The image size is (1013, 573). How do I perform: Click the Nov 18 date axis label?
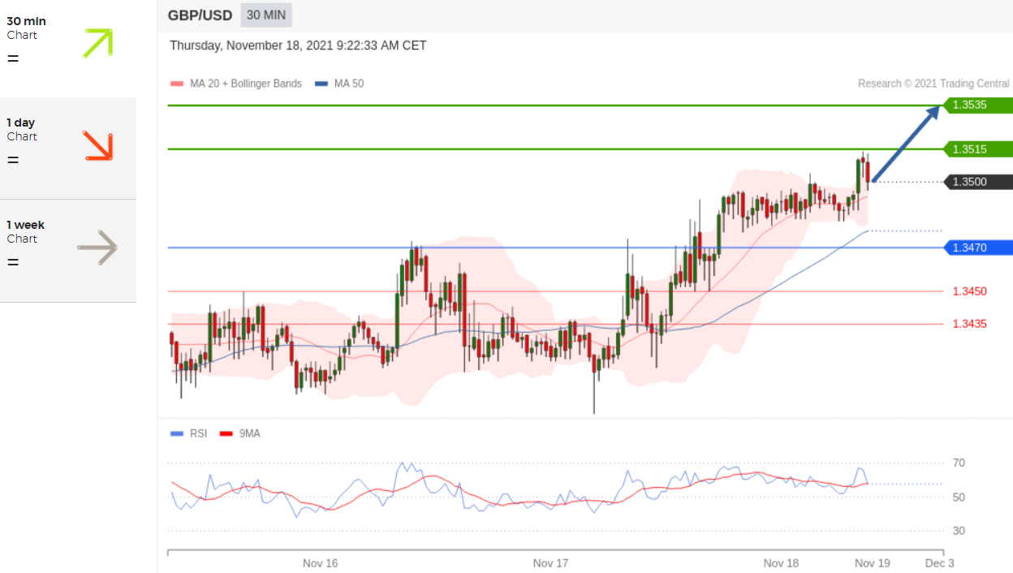click(781, 562)
